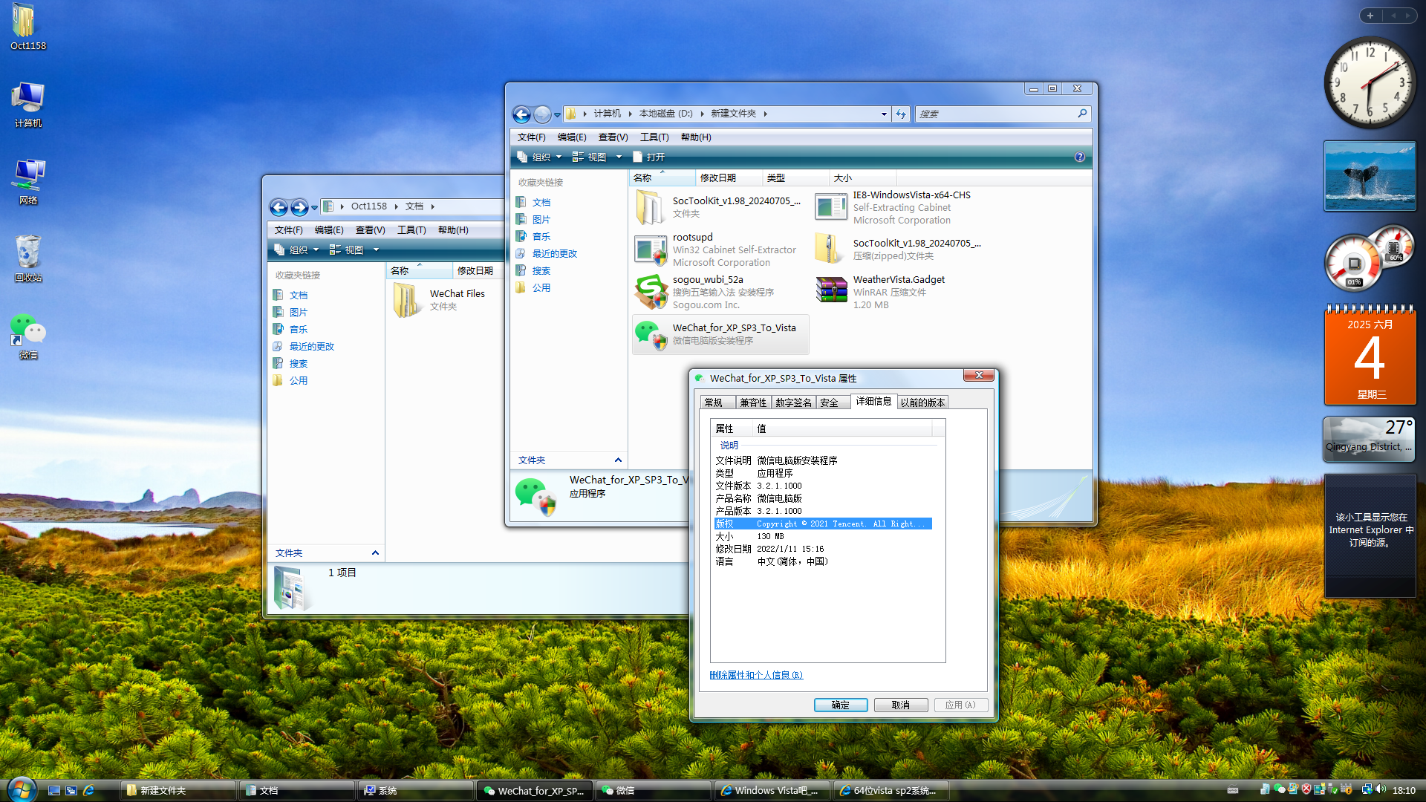The height and width of the screenshot is (802, 1426).
Task: Switch to the 以前的版本 tab
Action: [x=922, y=402]
